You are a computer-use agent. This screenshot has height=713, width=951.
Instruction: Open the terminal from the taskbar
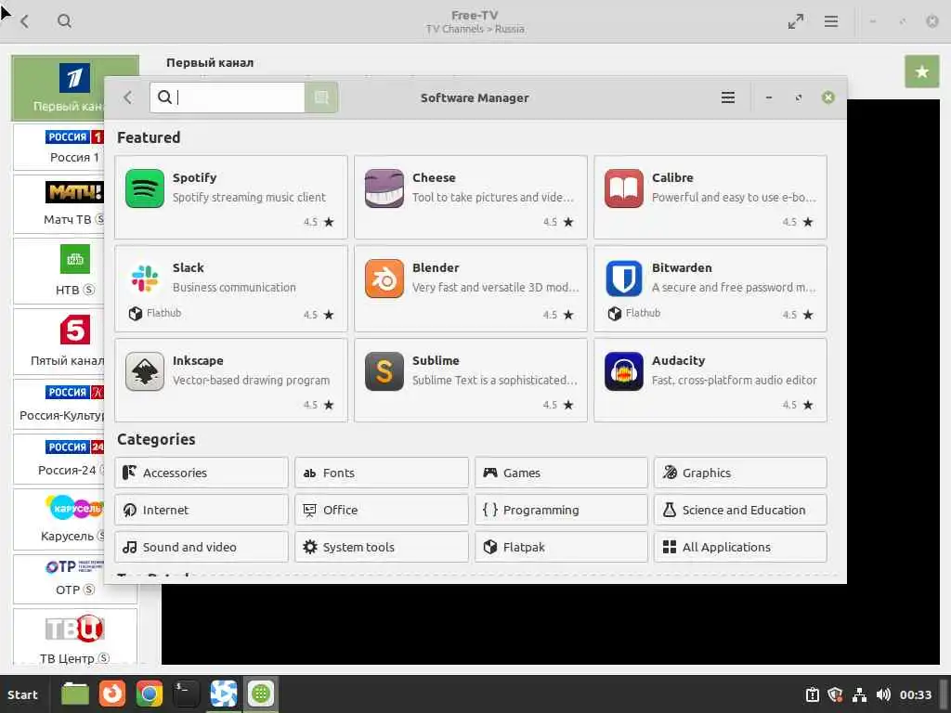click(x=186, y=694)
